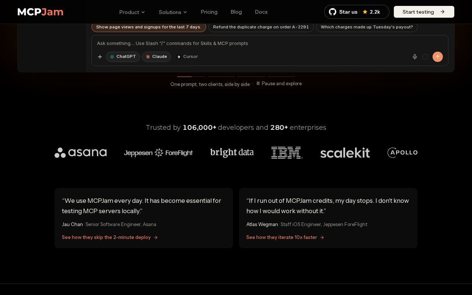Click the Bright Data logo
The image size is (472, 295).
pyautogui.click(x=232, y=153)
